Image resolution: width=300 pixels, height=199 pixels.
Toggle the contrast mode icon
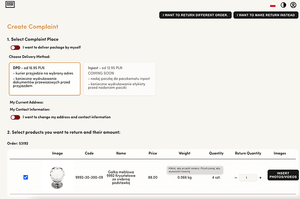pos(284,5)
